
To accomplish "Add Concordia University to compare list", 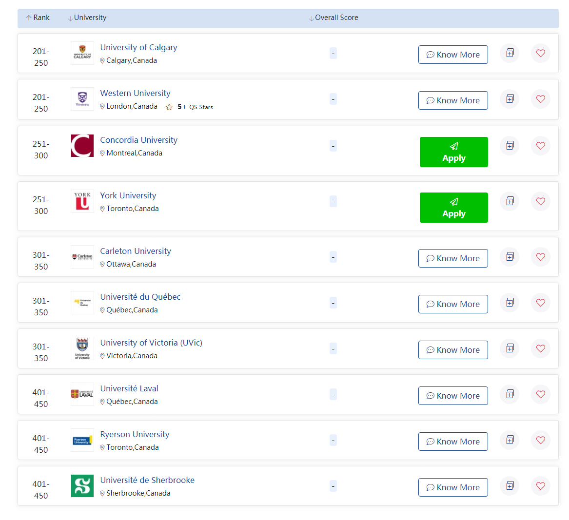I will [510, 146].
